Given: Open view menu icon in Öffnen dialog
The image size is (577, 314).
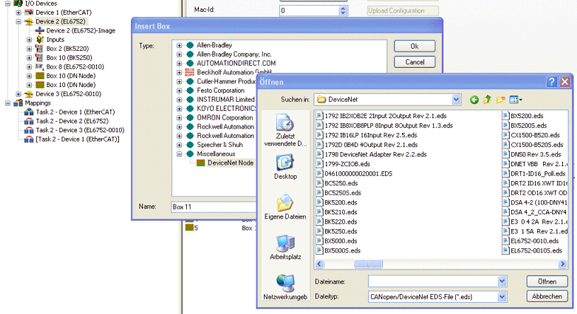Looking at the screenshot, I should (515, 99).
